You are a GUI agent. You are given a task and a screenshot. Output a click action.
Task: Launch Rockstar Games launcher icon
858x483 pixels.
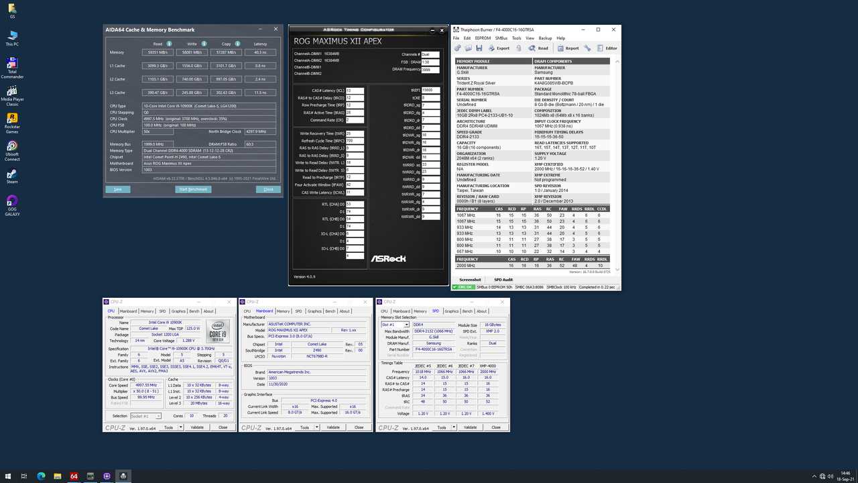(x=12, y=124)
